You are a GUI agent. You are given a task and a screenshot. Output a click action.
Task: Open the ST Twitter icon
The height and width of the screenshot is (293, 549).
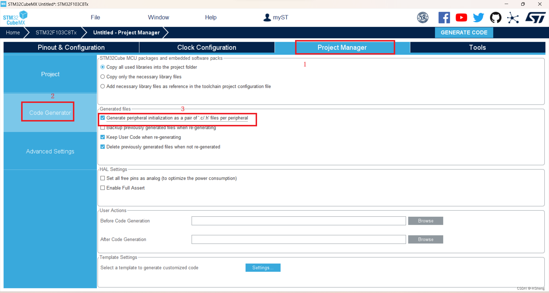[x=478, y=18]
